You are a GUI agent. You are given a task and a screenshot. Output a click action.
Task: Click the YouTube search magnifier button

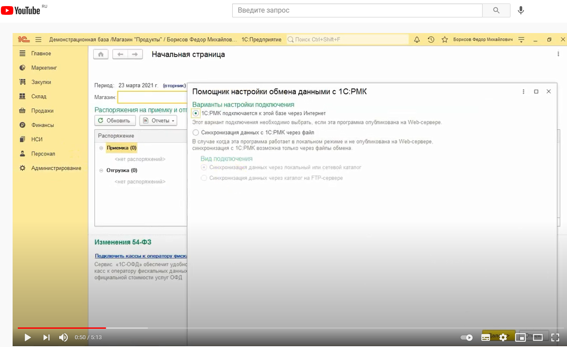click(x=496, y=10)
